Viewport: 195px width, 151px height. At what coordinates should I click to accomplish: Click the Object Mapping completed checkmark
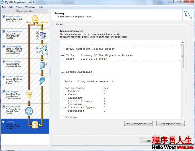click(3, 47)
